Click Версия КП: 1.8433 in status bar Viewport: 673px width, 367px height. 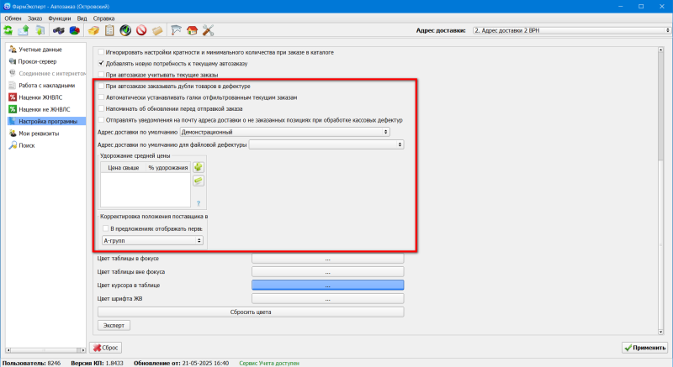pos(97,363)
